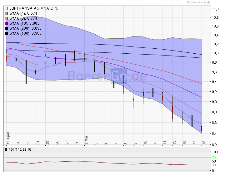The image size is (225, 175).
Task: Click the purple WMA (18) legend swatch
Action: [x=6, y=23]
